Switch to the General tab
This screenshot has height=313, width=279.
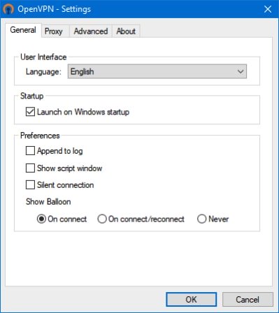coord(23,30)
